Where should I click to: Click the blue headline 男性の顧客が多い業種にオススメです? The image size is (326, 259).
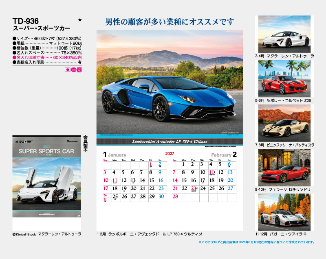click(x=170, y=22)
